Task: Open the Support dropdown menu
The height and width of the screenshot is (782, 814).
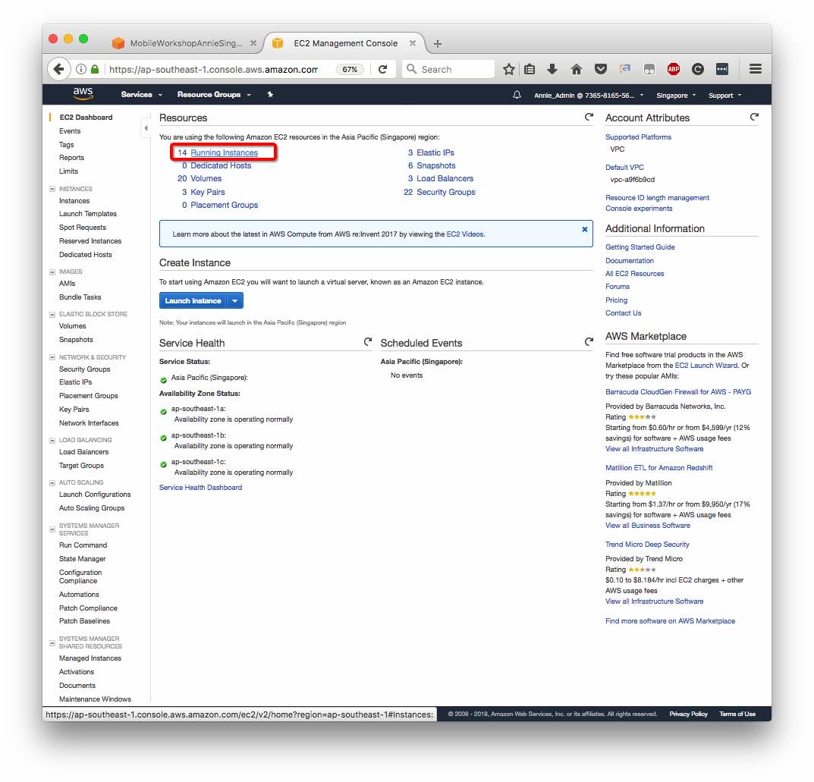Action: (x=724, y=96)
